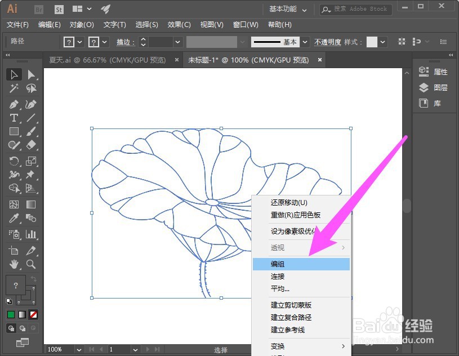Reset default fill and stroke

click(9, 301)
